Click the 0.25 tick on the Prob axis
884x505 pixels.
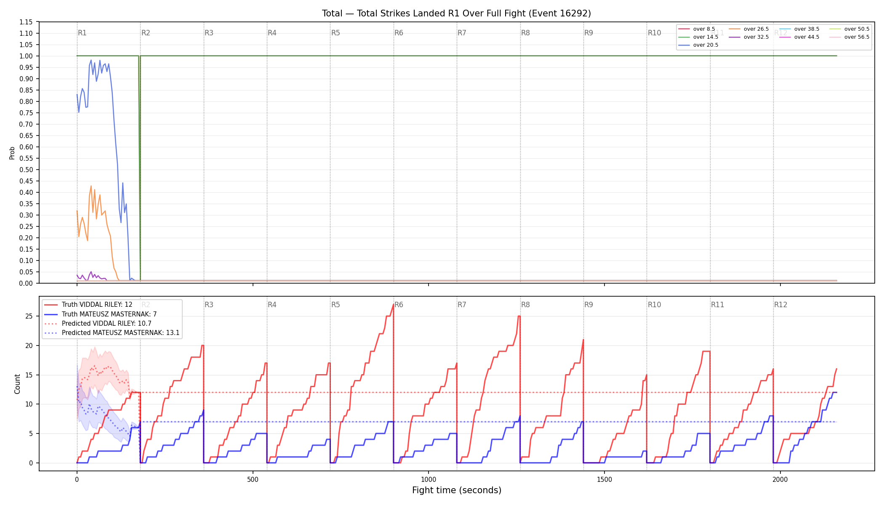[x=26, y=226]
